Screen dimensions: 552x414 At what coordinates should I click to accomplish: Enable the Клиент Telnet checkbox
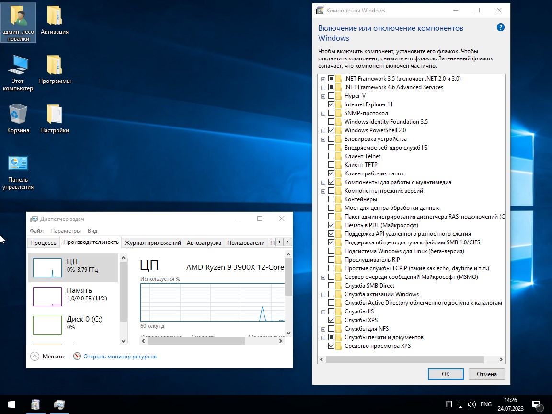331,156
